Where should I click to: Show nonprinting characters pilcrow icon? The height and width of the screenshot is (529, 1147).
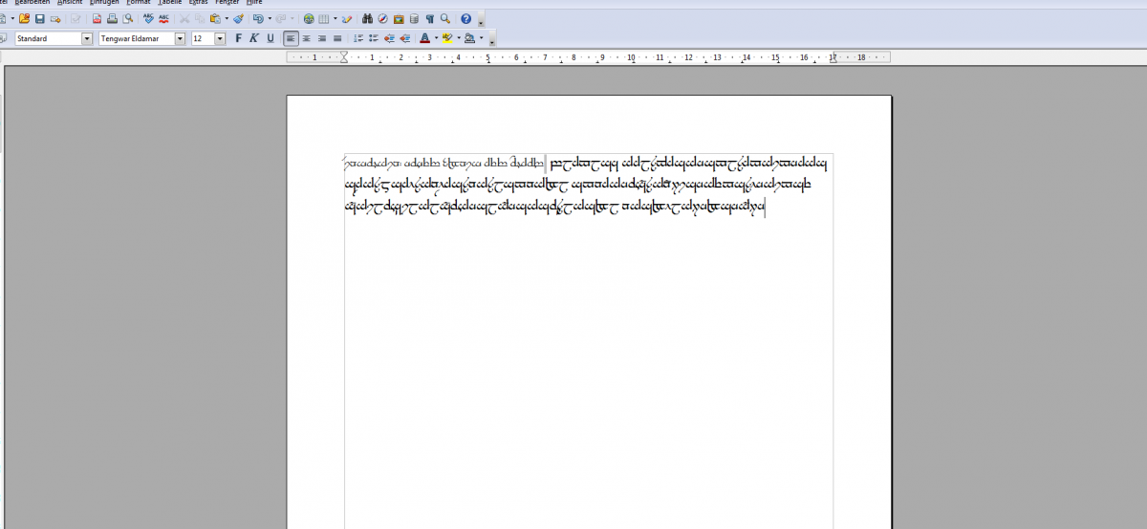429,18
